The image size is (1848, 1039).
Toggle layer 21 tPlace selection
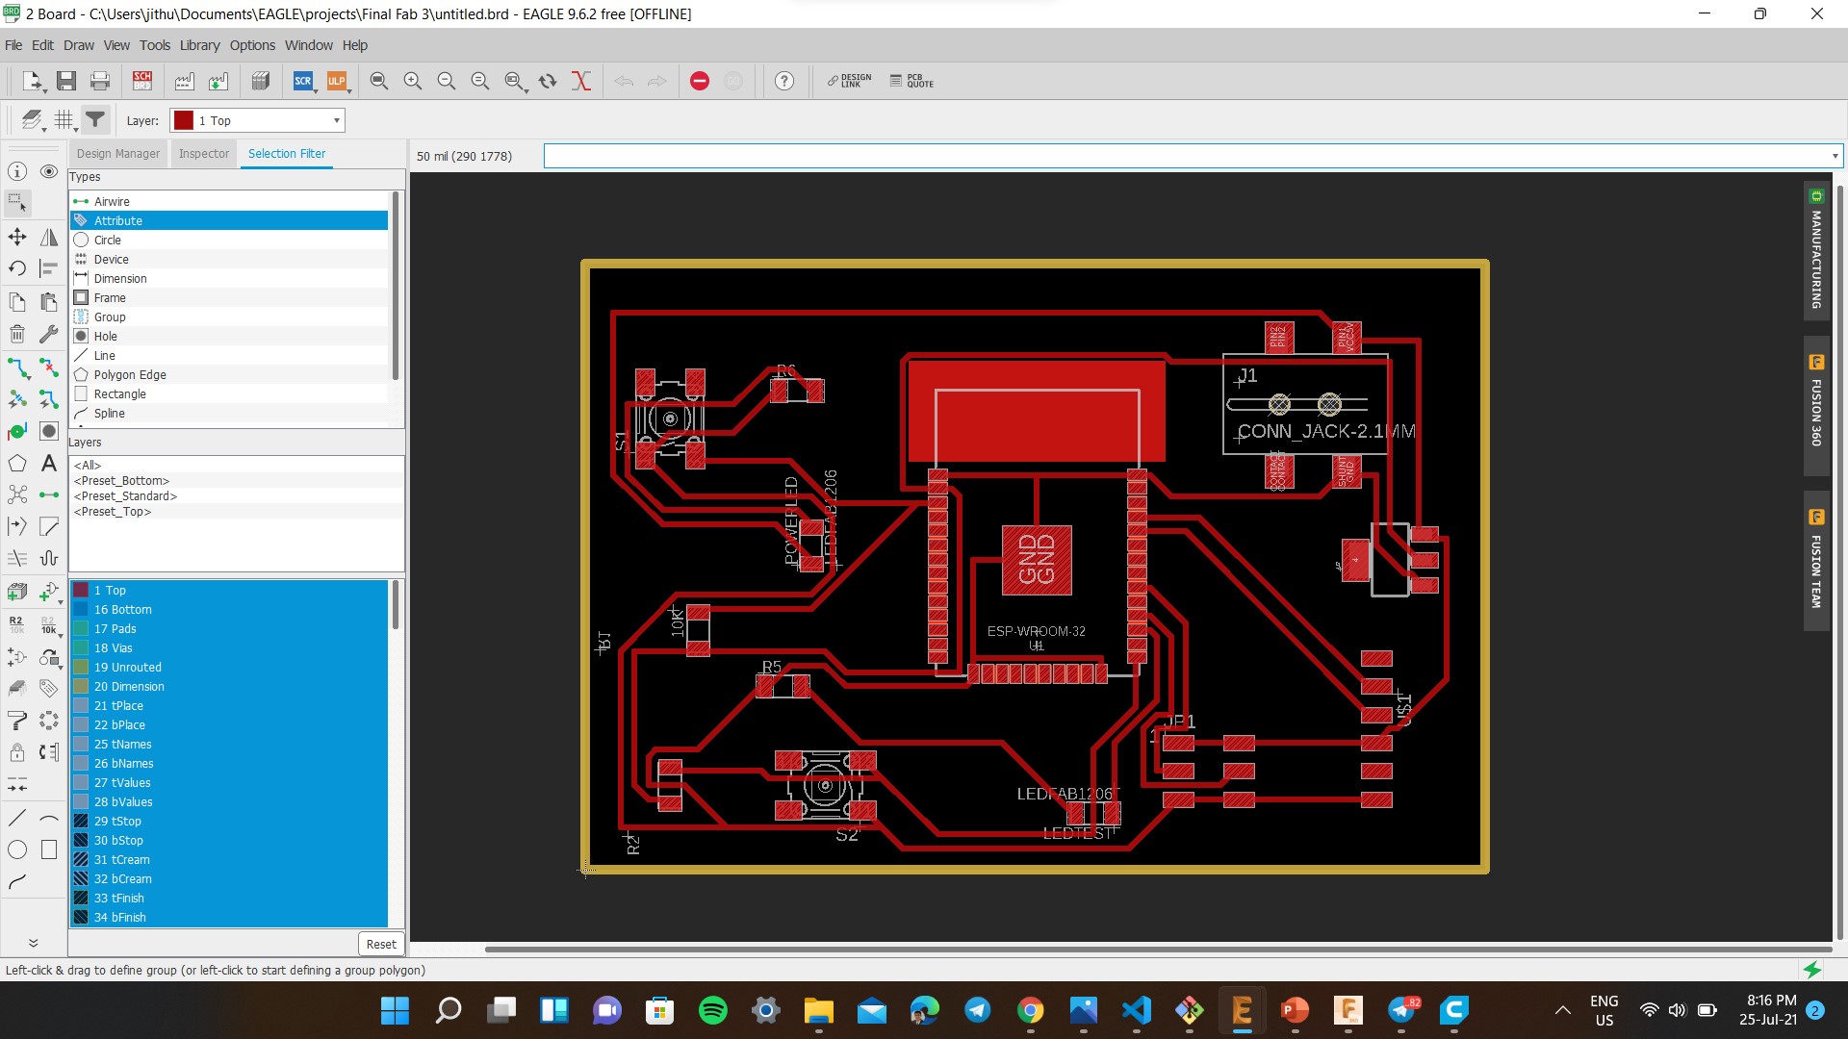pos(228,705)
